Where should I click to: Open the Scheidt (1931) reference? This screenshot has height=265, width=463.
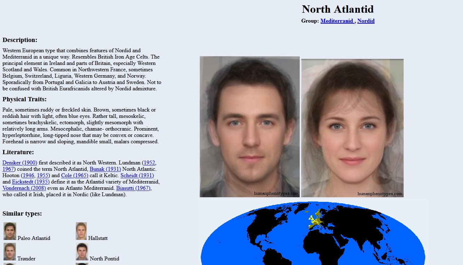137,175
